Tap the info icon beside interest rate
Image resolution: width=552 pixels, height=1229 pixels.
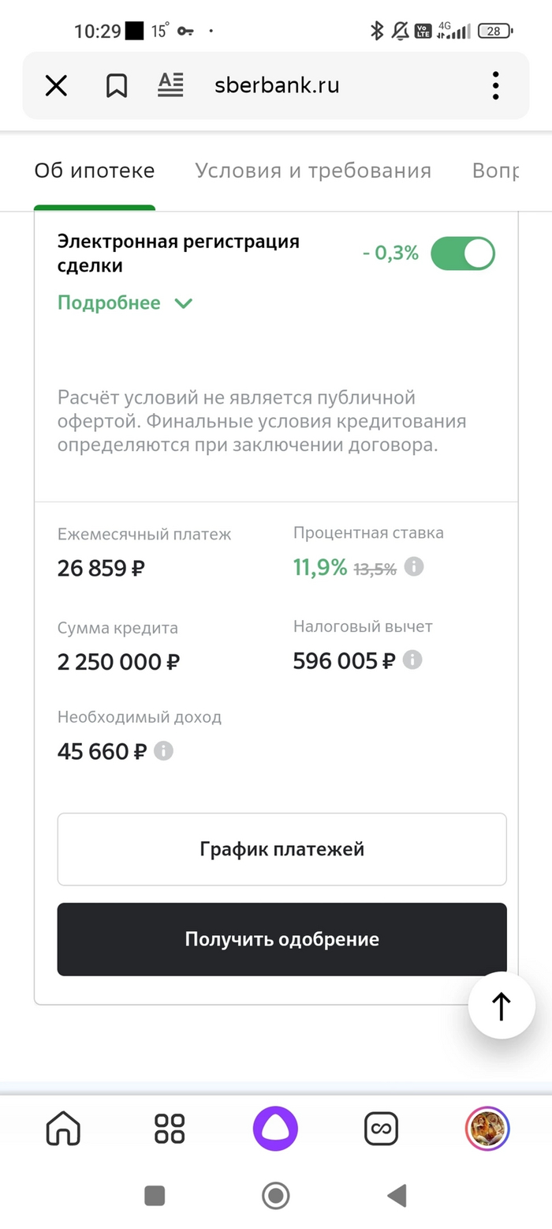414,566
